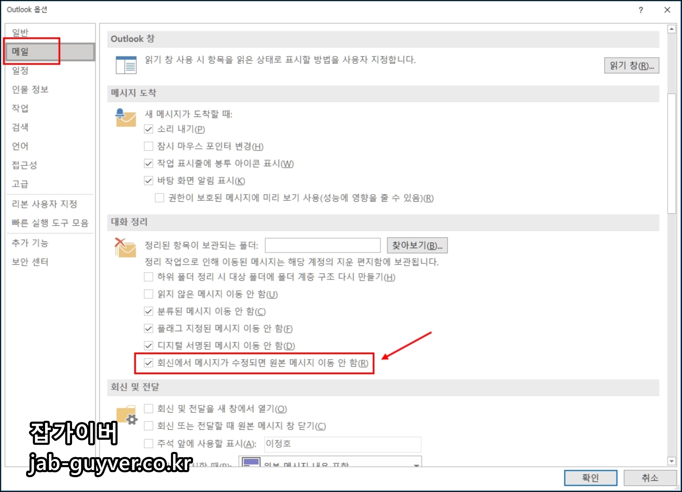Open 접근성 options category
Viewport: 682px width, 492px height.
50,165
